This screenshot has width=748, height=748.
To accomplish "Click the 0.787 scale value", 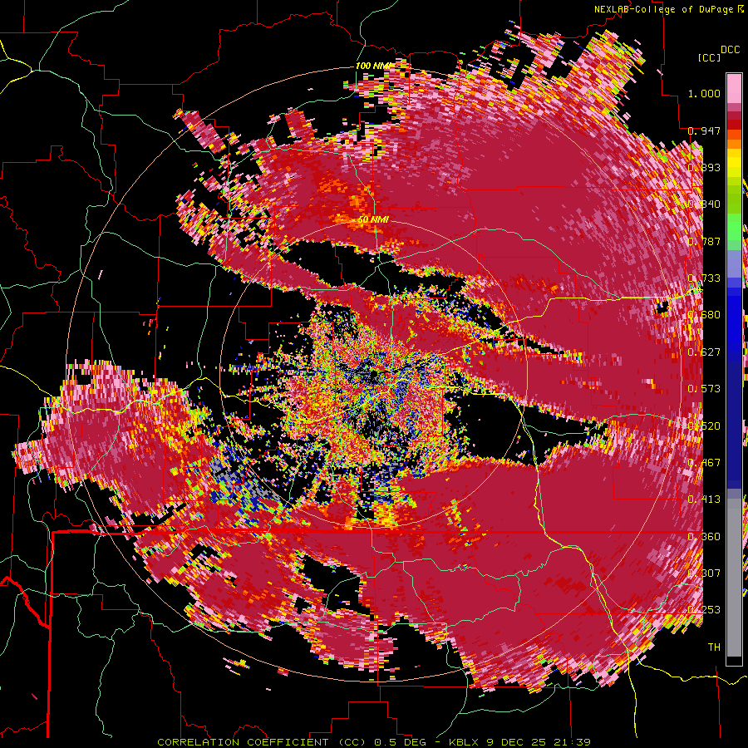I will (704, 241).
